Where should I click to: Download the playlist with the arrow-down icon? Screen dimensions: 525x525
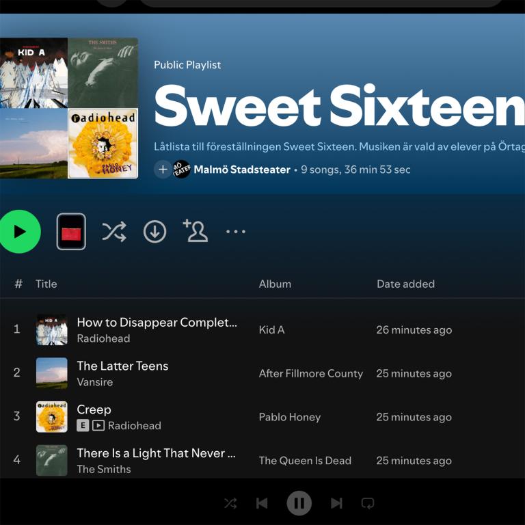tap(154, 231)
